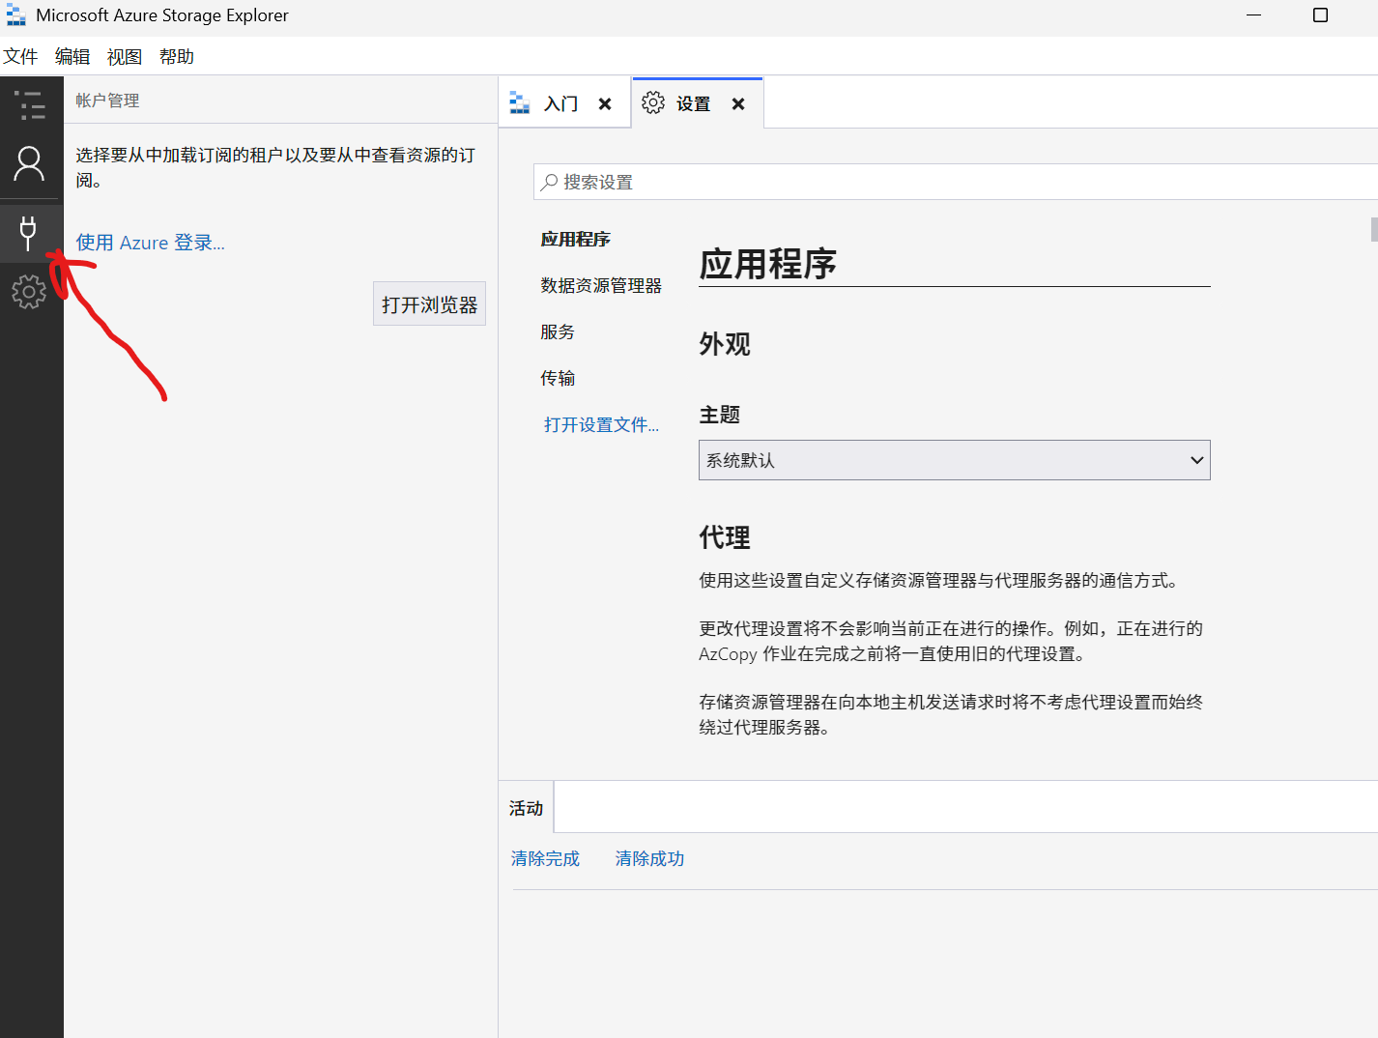Open Account Management person icon

(29, 164)
